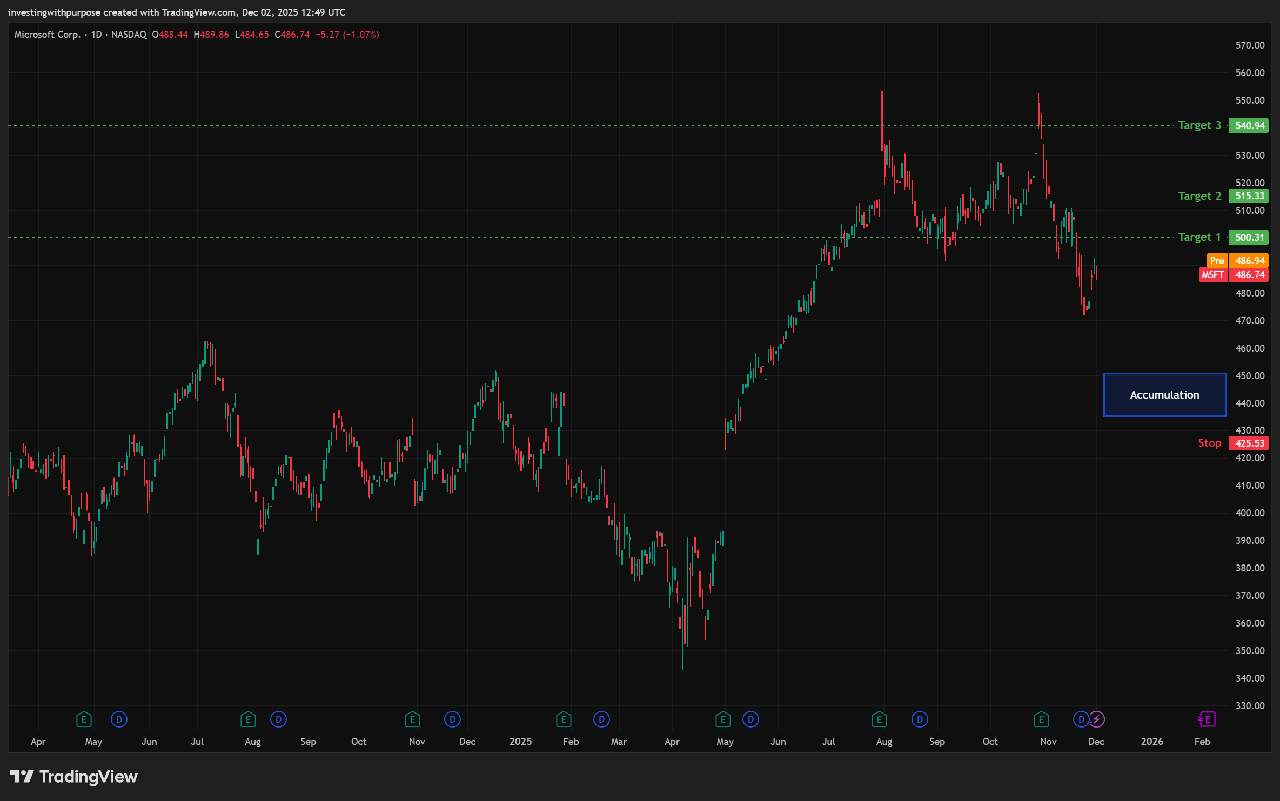Screen dimensions: 1280x801
Task: Click the leftmost green E earnings marker
Action: (84, 719)
